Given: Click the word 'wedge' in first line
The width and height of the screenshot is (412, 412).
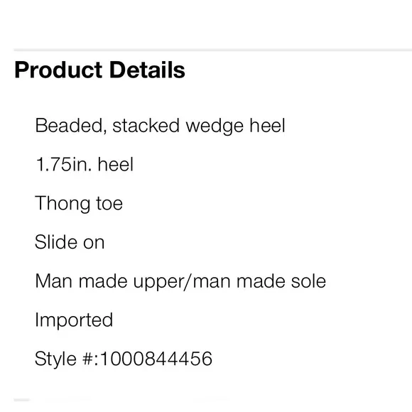Looking at the screenshot, I should [215, 126].
